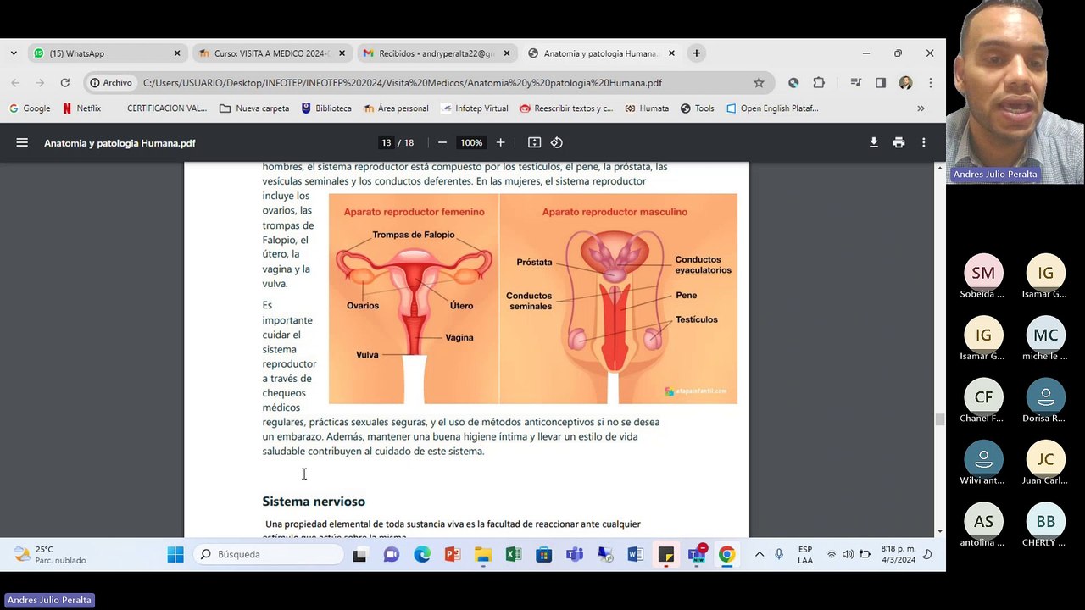Download the PDF file
The height and width of the screenshot is (610, 1085).
tap(874, 142)
